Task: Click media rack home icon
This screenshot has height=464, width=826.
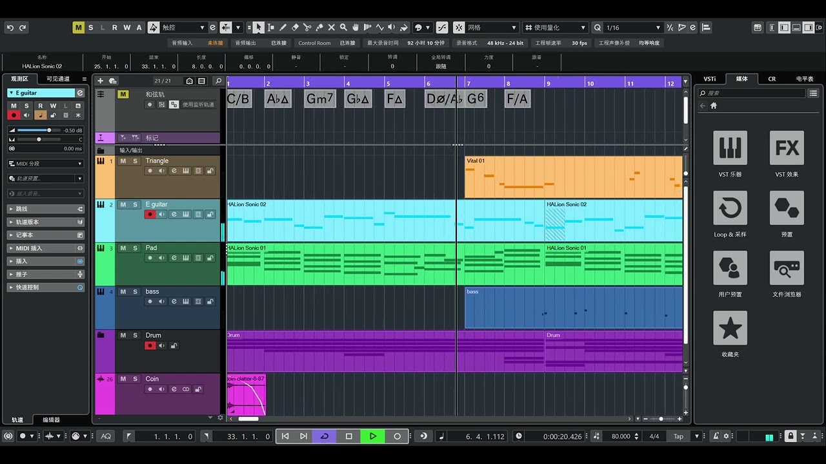Action: point(714,106)
